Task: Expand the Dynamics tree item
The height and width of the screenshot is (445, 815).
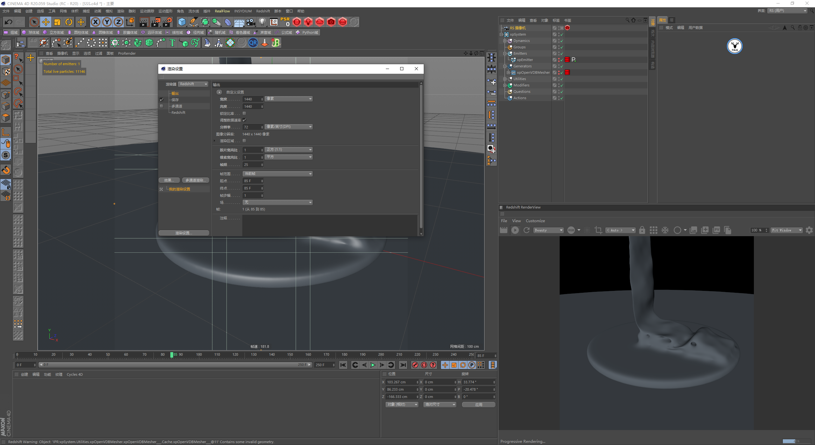Action: click(505, 41)
